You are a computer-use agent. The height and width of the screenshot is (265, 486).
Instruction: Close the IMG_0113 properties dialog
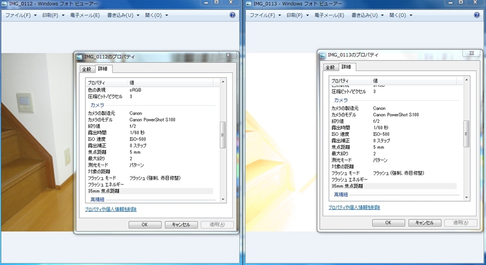[x=471, y=53]
